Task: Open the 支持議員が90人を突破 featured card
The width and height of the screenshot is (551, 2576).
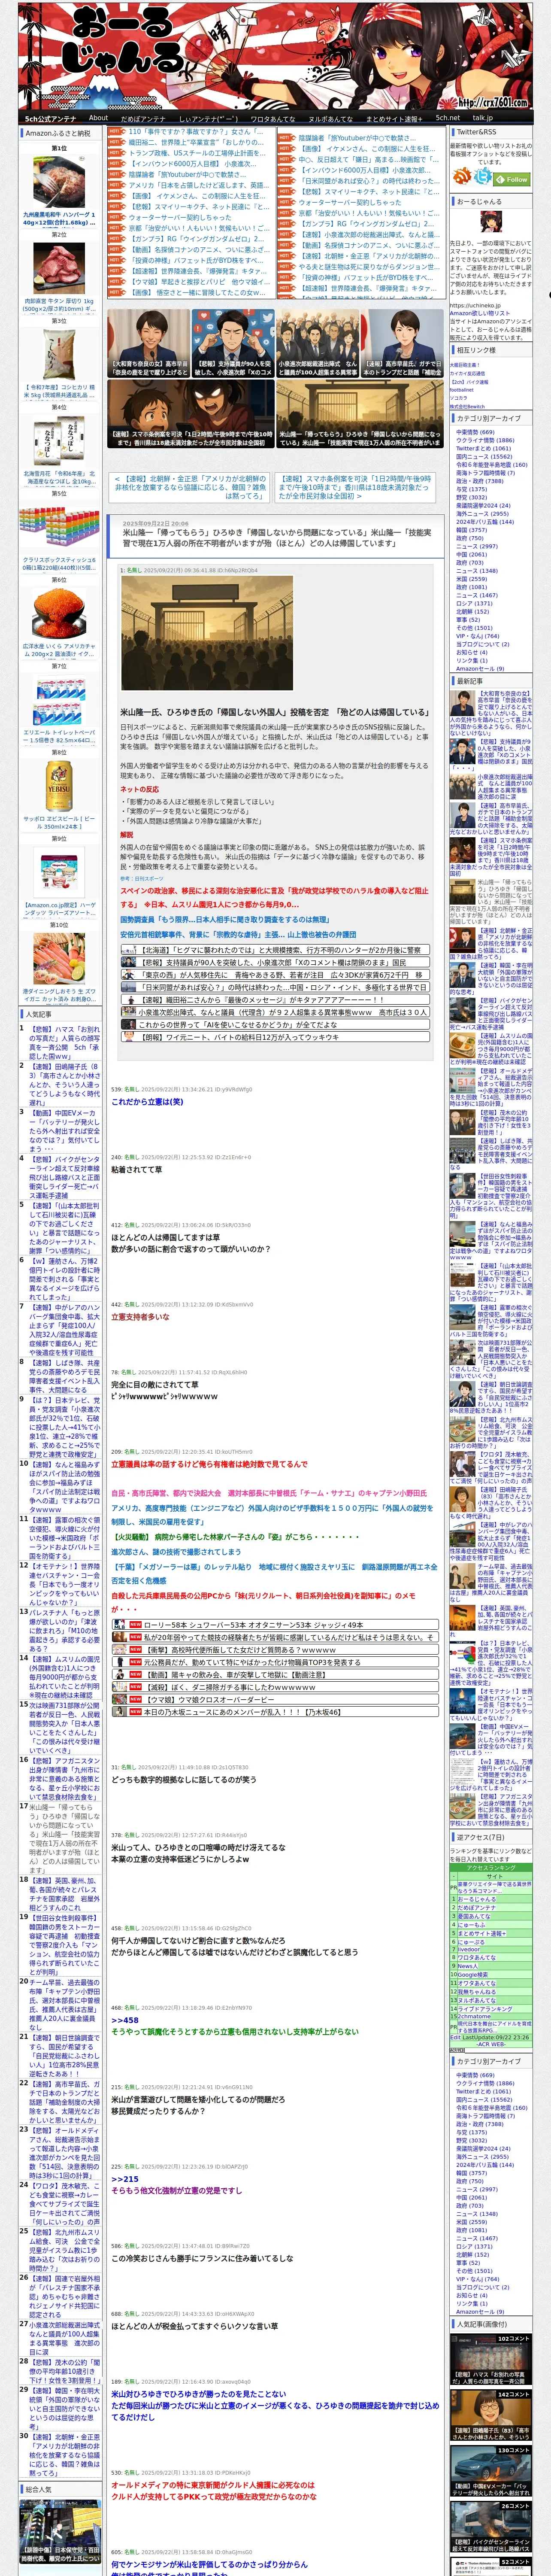Action: click(x=232, y=343)
